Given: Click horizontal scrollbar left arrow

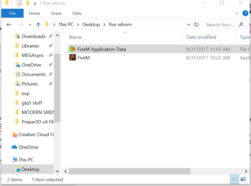Looking at the screenshot, I should point(65,171).
